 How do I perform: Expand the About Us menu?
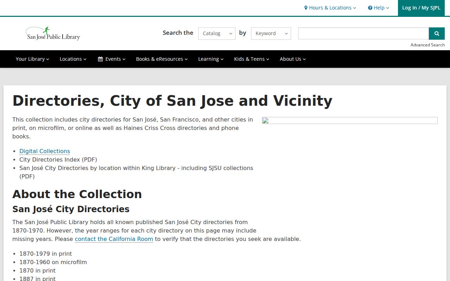coord(293,59)
